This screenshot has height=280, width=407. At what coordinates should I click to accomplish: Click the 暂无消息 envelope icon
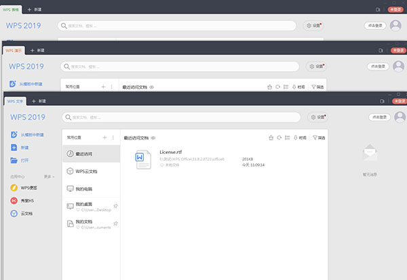(x=370, y=152)
